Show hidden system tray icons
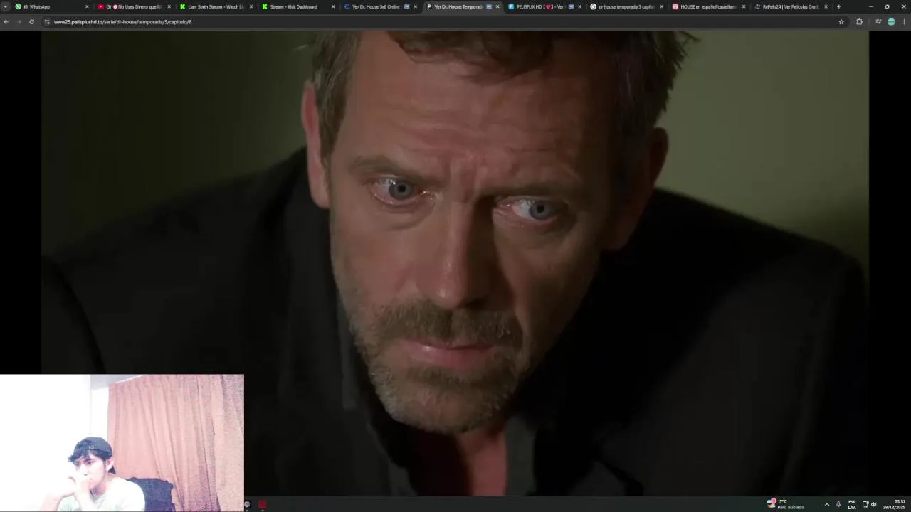The width and height of the screenshot is (911, 512). click(x=826, y=504)
